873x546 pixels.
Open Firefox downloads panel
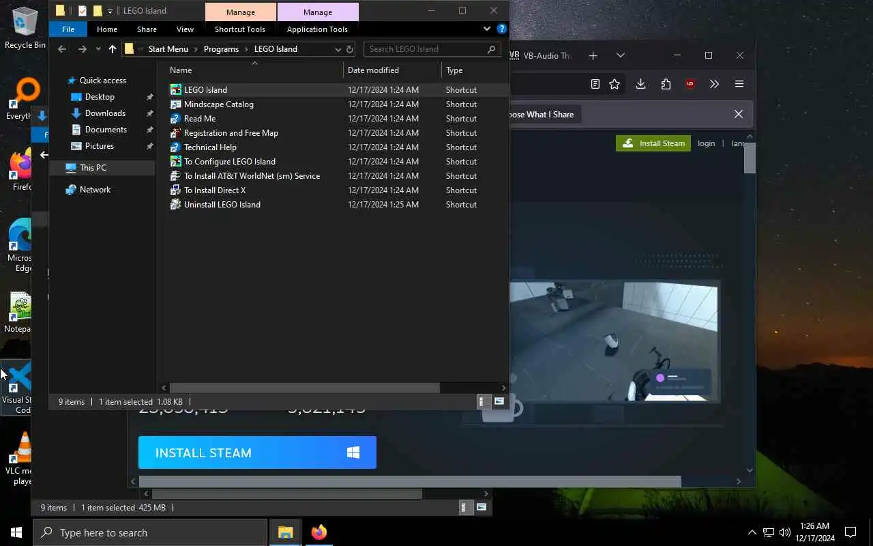coord(640,84)
